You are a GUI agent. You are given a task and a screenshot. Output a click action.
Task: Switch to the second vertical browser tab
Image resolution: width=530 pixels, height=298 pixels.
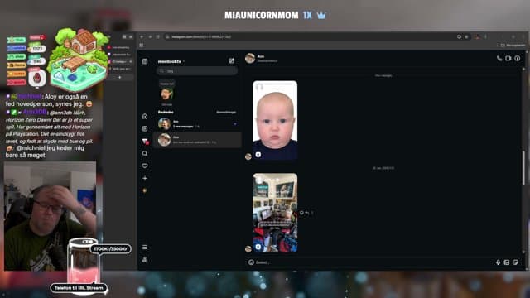click(120, 55)
